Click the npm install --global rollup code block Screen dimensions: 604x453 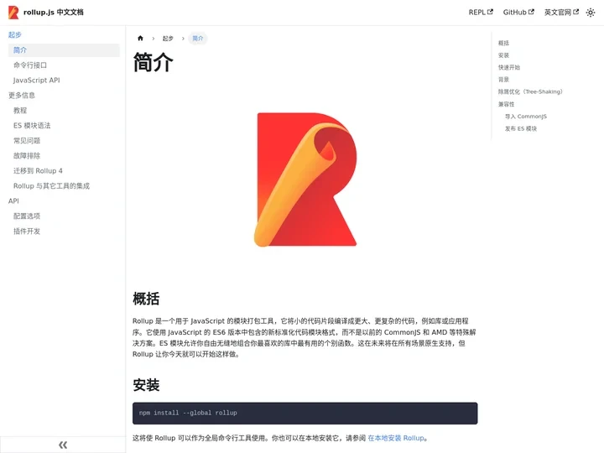(x=305, y=414)
